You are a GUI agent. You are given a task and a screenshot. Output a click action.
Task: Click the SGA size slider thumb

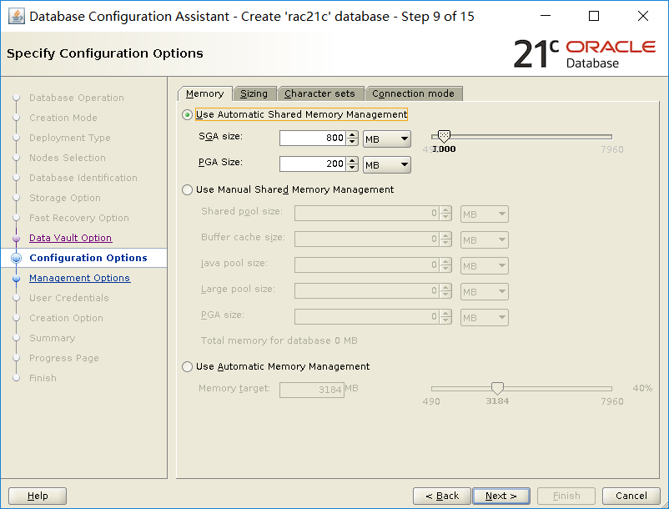coord(444,137)
